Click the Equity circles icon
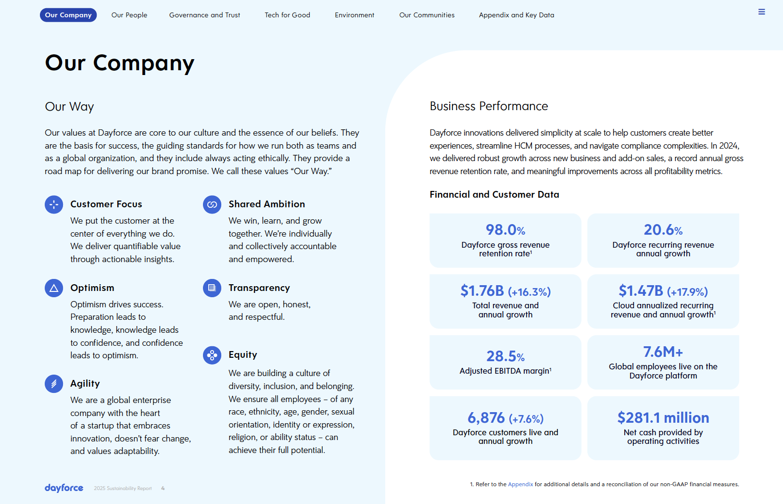This screenshot has height=504, width=783. click(212, 355)
